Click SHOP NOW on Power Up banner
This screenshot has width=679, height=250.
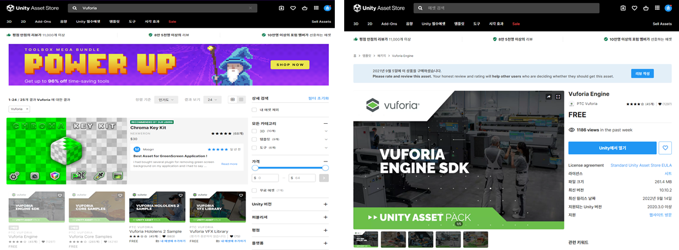[290, 65]
